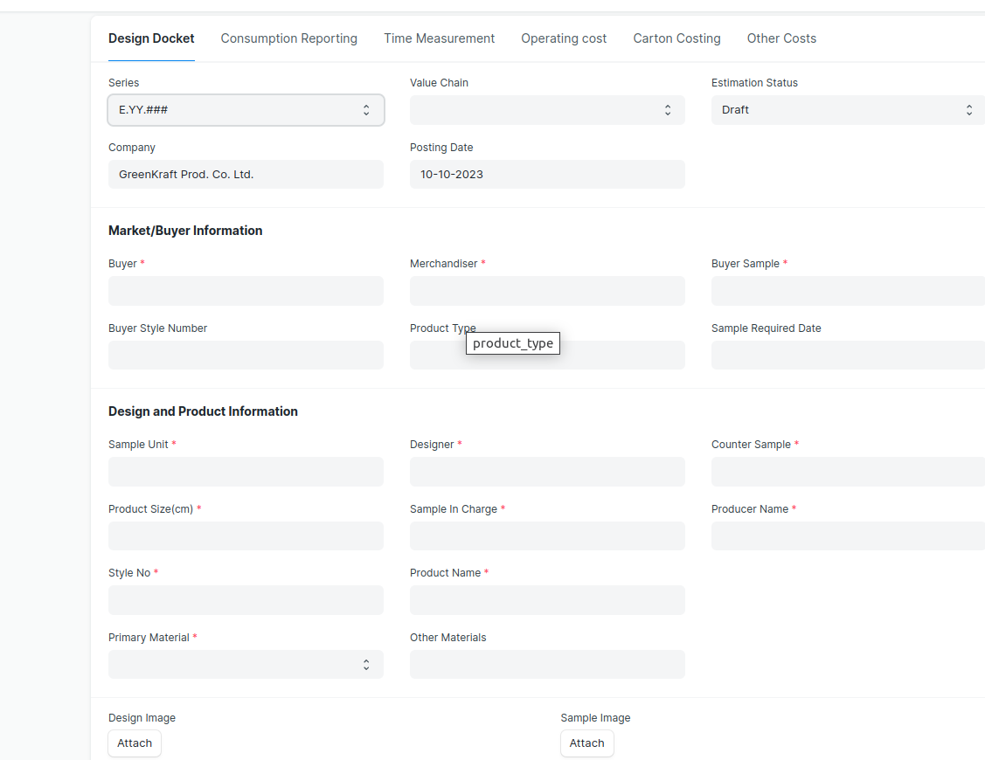The image size is (985, 760).
Task: Open the Value Chain dropdown
Action: [x=547, y=110]
